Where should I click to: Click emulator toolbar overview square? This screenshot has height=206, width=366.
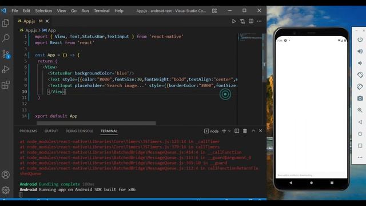360,145
